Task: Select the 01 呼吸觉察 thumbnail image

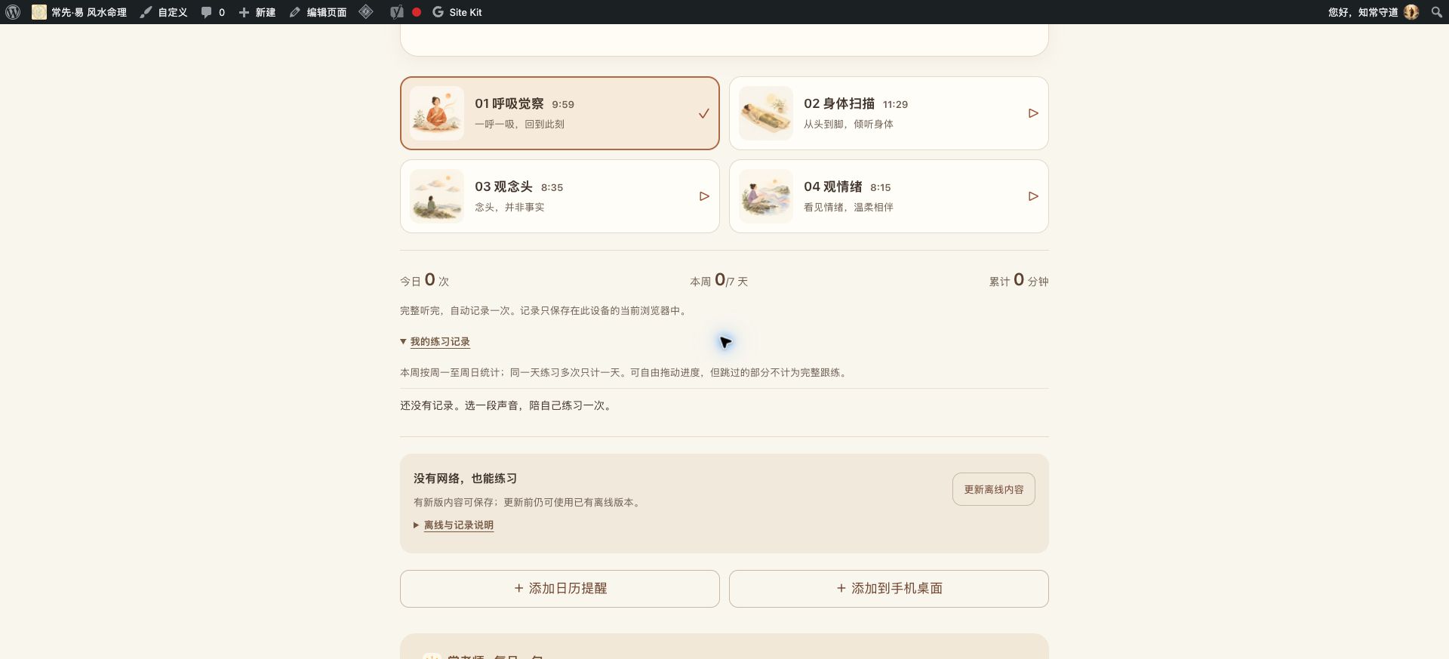Action: [x=437, y=113]
